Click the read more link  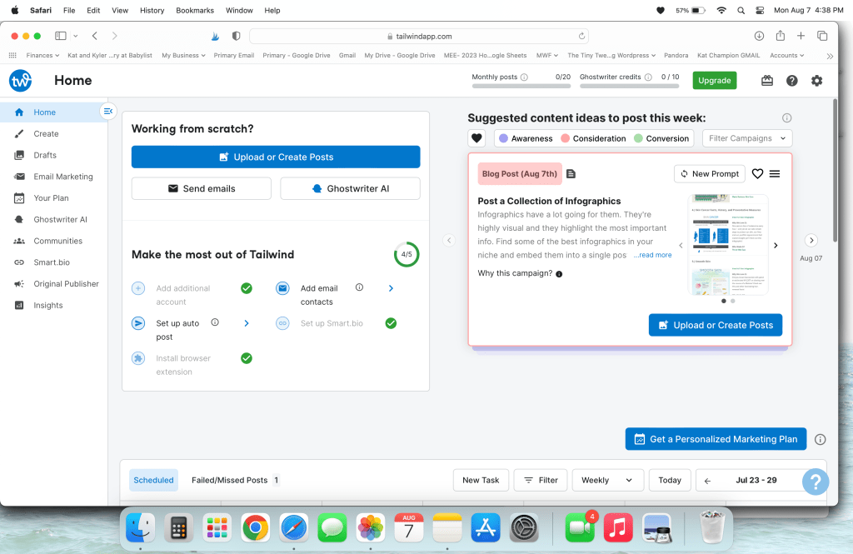[652, 255]
